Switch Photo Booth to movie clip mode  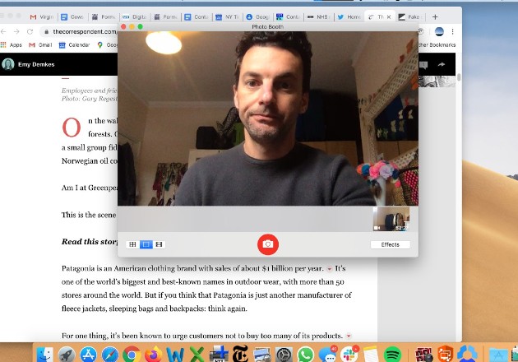click(159, 244)
